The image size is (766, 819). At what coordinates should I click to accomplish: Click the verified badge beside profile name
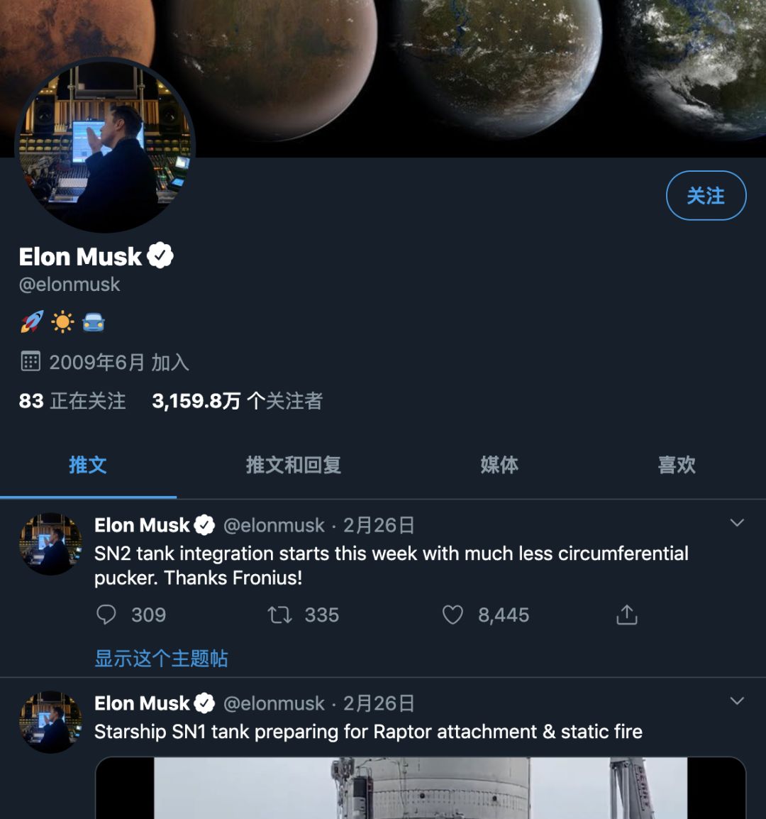click(x=160, y=255)
